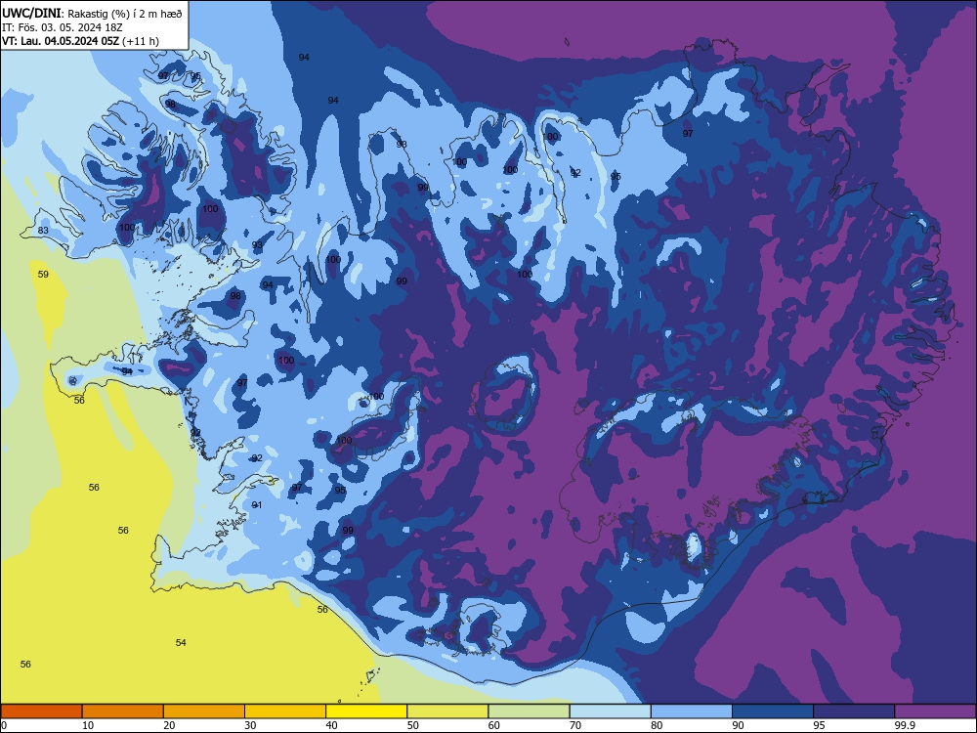Click the 10–20 orange legend swatch
The image size is (977, 733).
[x=123, y=711]
